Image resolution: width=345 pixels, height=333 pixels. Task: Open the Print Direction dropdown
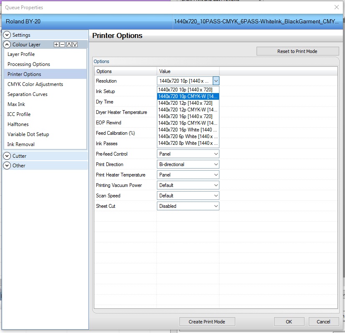pyautogui.click(x=188, y=164)
